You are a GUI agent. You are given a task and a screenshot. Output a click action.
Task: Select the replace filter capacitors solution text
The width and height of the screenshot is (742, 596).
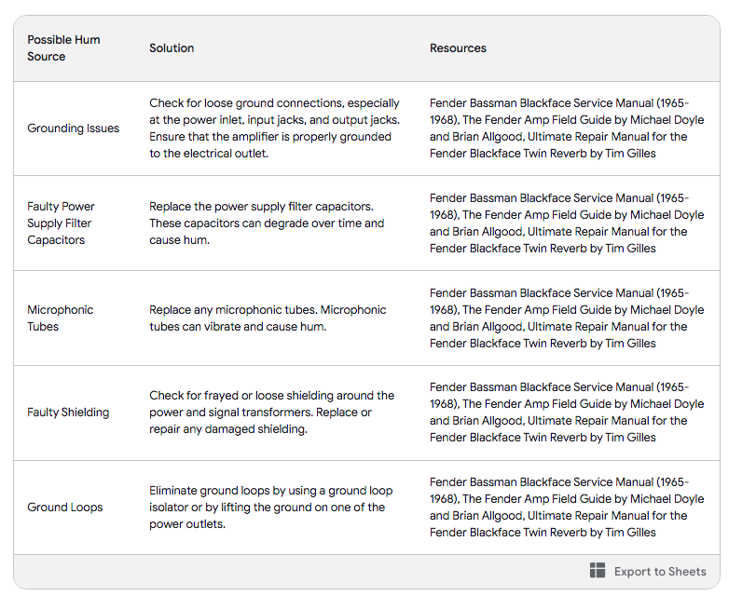point(267,223)
